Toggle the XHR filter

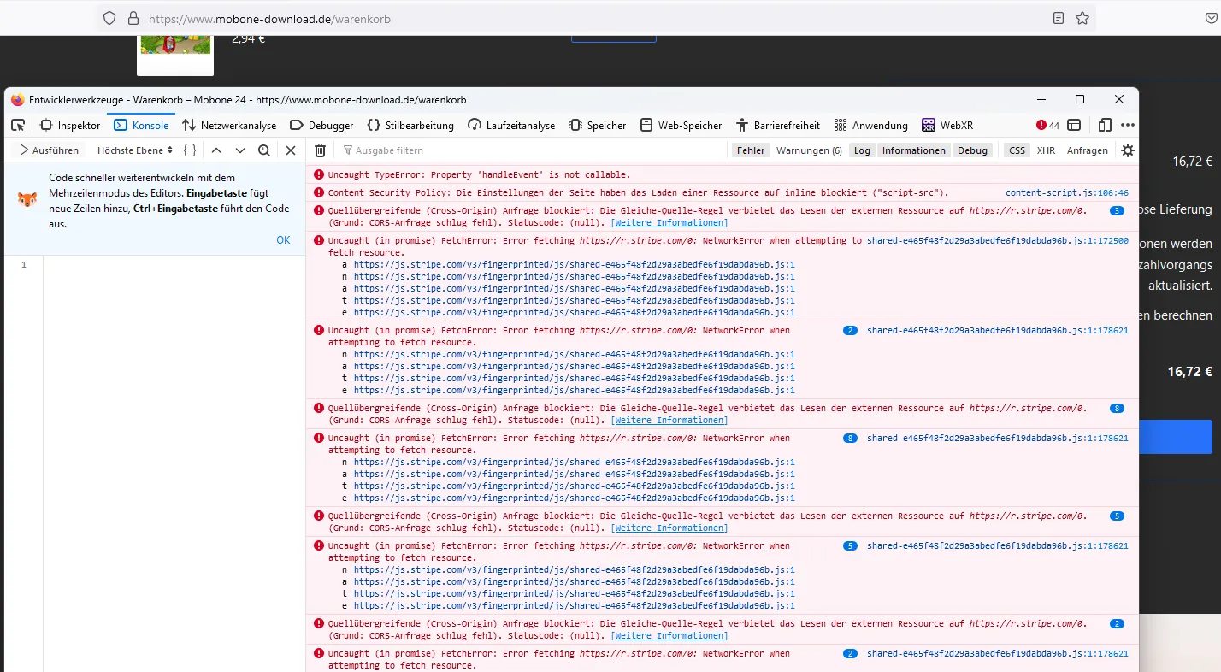1046,150
